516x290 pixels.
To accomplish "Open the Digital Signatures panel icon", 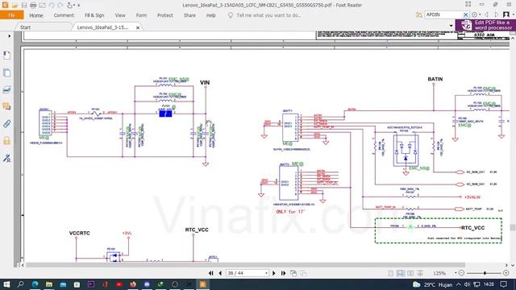I will click(6, 158).
